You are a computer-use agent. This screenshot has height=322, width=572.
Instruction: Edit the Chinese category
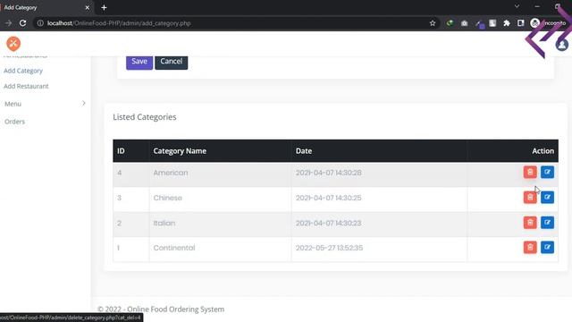547,198
